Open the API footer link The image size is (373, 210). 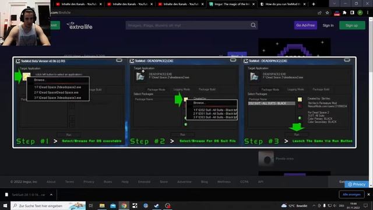pos(261,181)
